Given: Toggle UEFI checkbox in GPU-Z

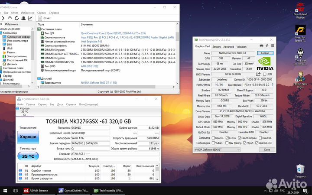Looking at the screenshot, I should (265, 74).
